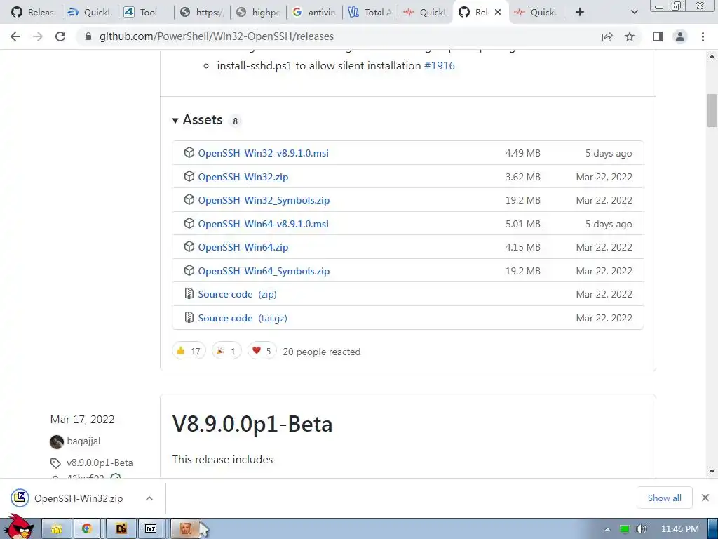718x539 pixels.
Task: Switch to the Total A tab
Action: [370, 12]
